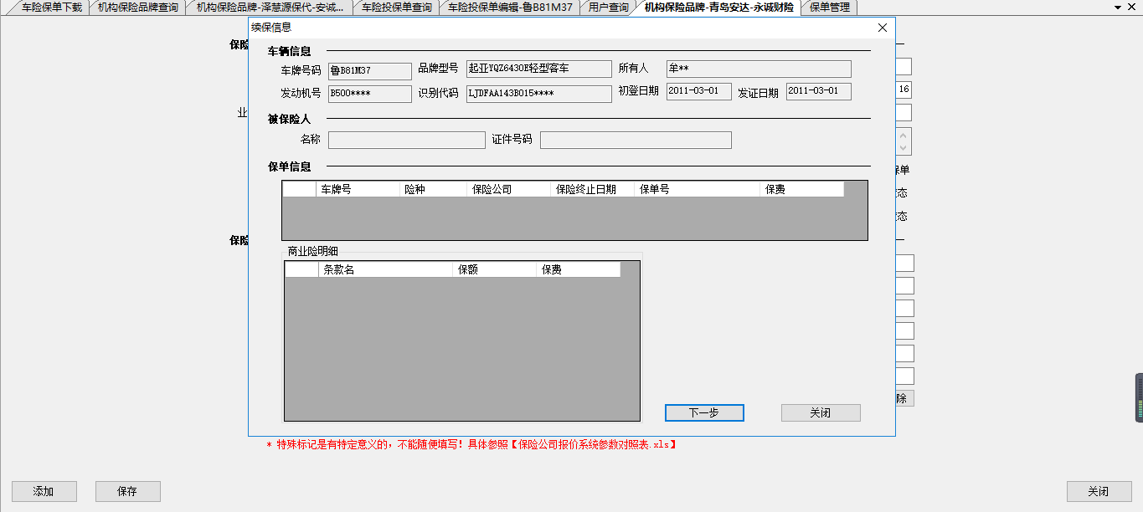Click 保存 button in main window
Screen dimensions: 1143x512
coord(128,491)
